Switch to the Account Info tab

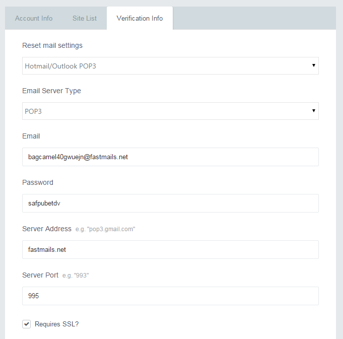click(34, 18)
